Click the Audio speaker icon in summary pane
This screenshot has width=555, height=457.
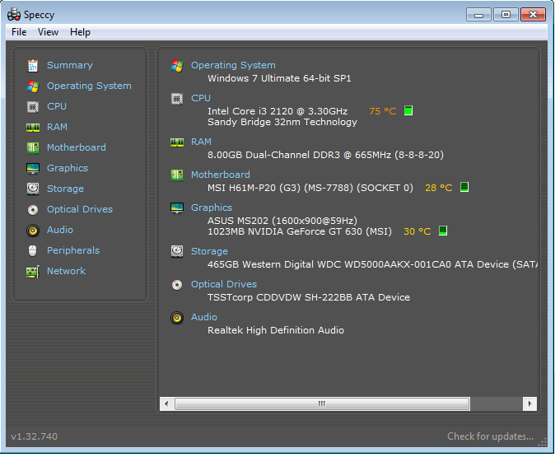pyautogui.click(x=177, y=318)
